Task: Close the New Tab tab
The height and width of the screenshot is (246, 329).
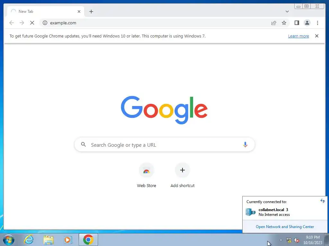Action: tap(79, 12)
